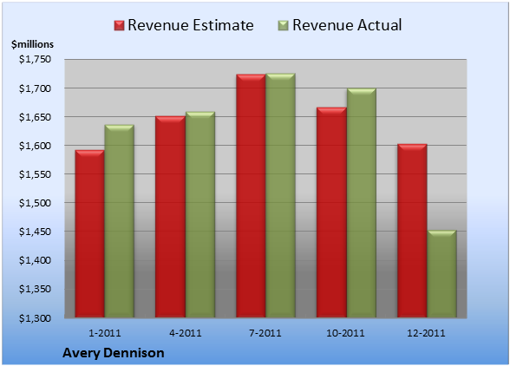Select the green actual bar for 4-2011
This screenshot has width=510, height=366.
200,214
